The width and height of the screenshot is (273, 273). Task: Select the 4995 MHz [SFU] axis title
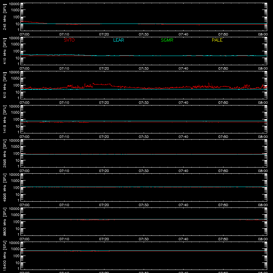coord(5,188)
